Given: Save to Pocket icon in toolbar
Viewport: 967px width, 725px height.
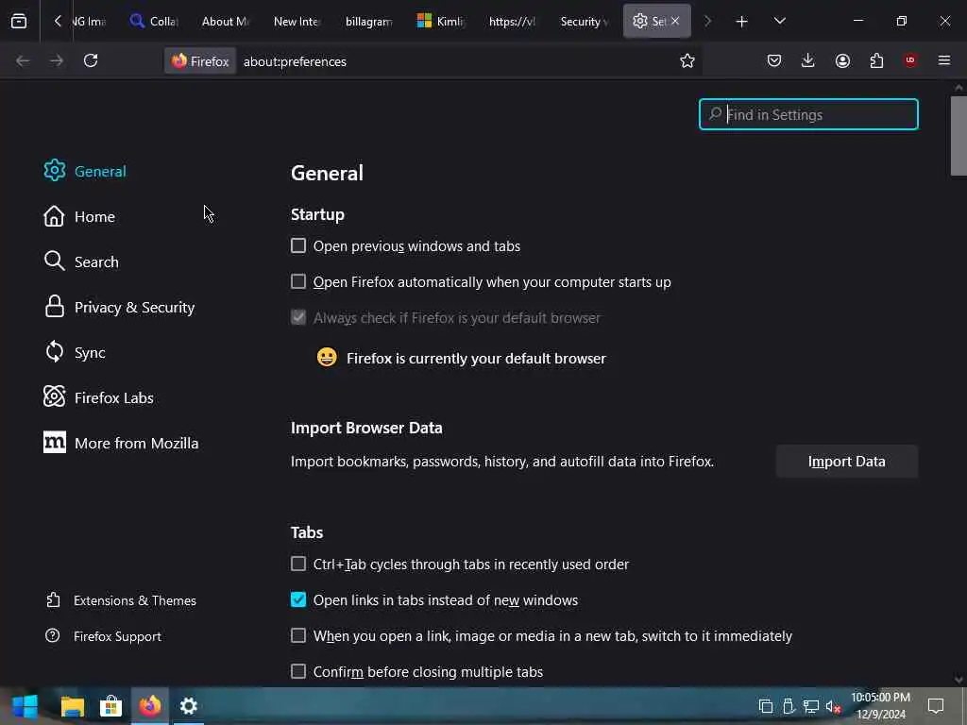Looking at the screenshot, I should pos(774,60).
